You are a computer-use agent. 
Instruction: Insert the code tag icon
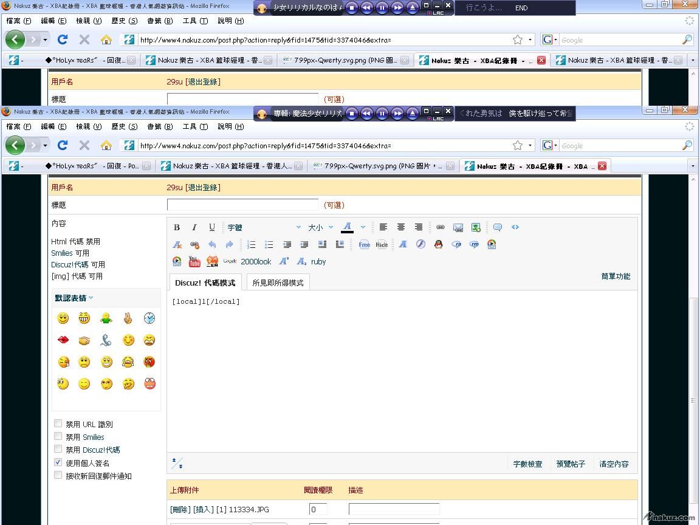coord(515,227)
